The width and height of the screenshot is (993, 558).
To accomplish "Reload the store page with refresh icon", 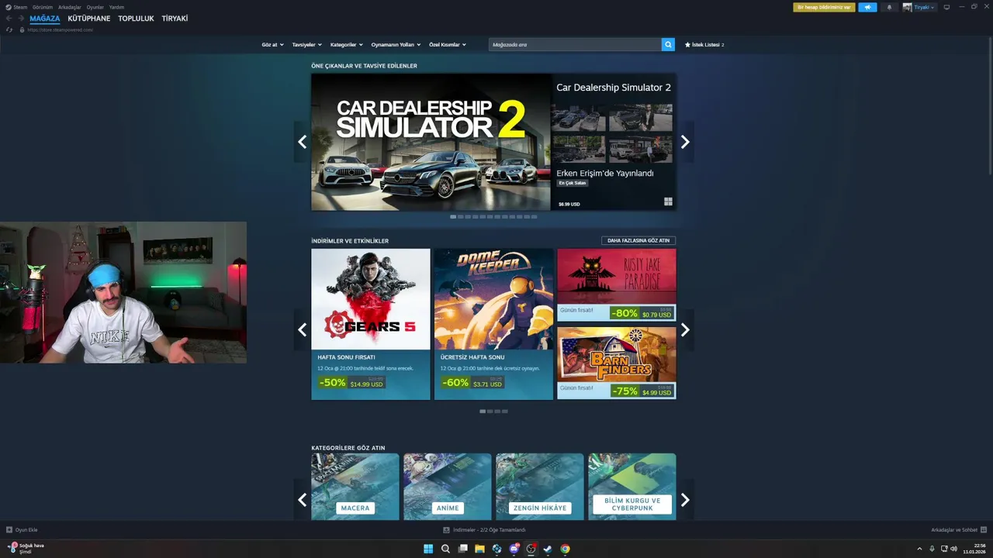I will 9,29.
